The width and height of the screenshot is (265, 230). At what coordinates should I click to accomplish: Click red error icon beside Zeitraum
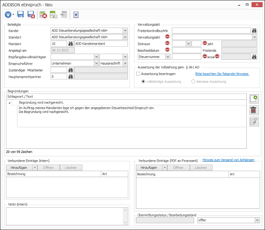coord(167,43)
